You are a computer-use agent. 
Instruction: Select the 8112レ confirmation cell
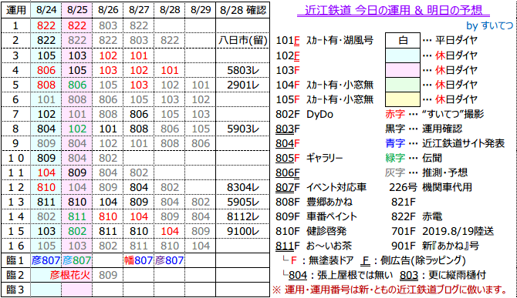242,216
